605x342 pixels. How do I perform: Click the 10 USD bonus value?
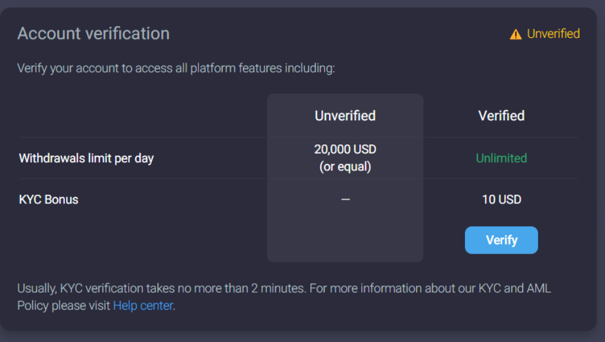tap(501, 199)
